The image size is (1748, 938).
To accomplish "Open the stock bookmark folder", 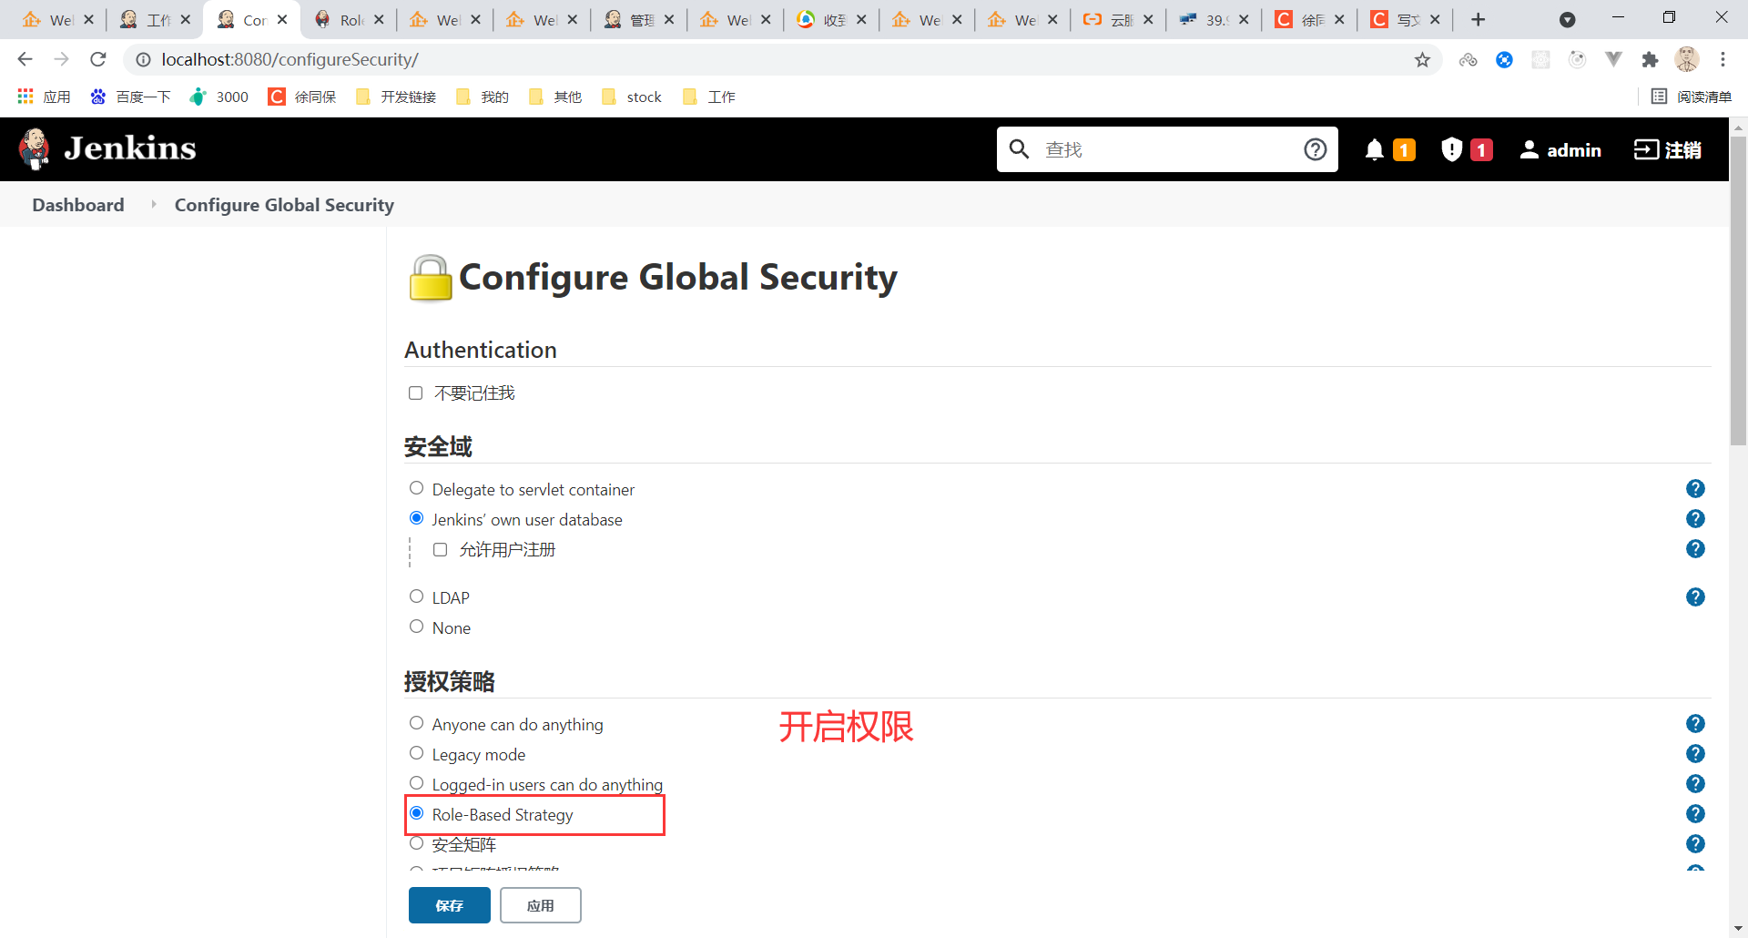I will [632, 97].
